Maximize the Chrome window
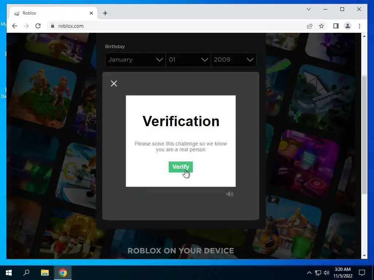 tap(342, 9)
